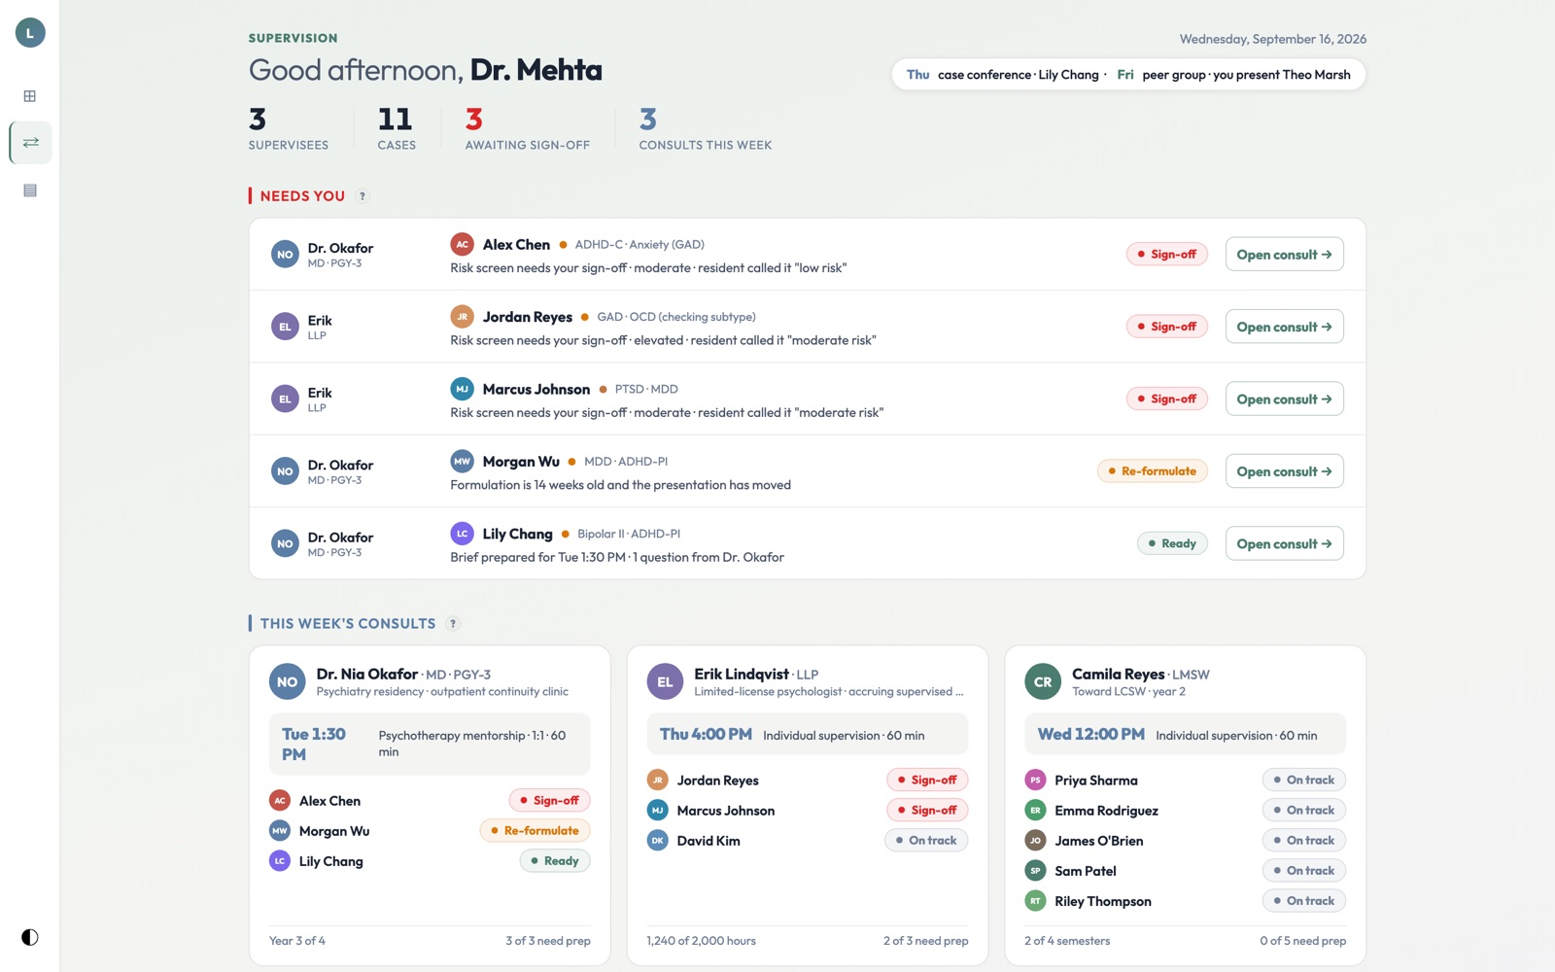Click the 3 Awaiting Sign-off stat
Image resolution: width=1555 pixels, height=972 pixels.
527,129
